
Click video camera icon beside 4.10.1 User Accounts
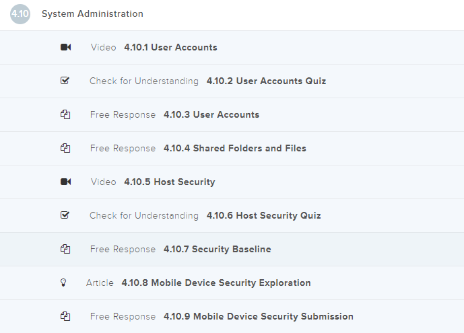click(x=65, y=48)
